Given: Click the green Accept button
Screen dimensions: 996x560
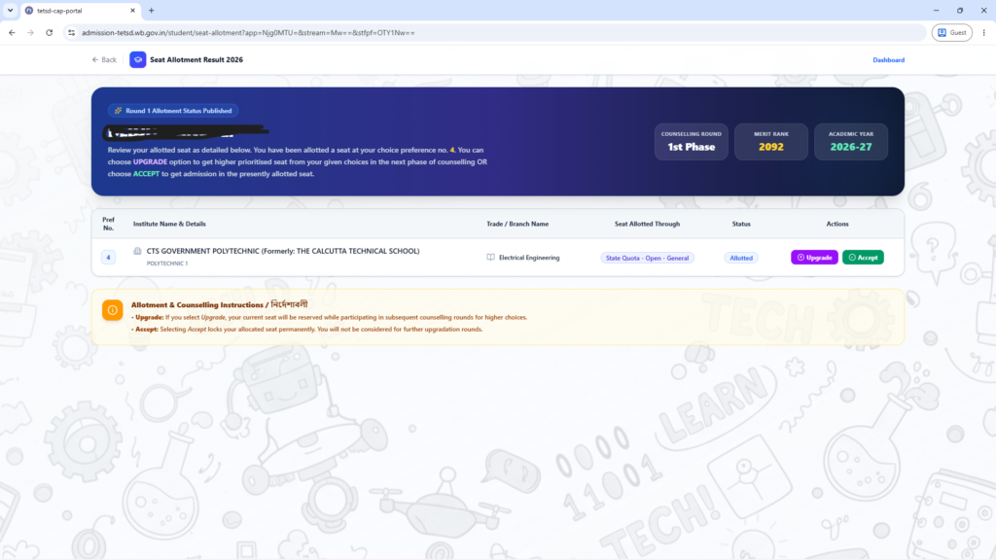Looking at the screenshot, I should (864, 257).
